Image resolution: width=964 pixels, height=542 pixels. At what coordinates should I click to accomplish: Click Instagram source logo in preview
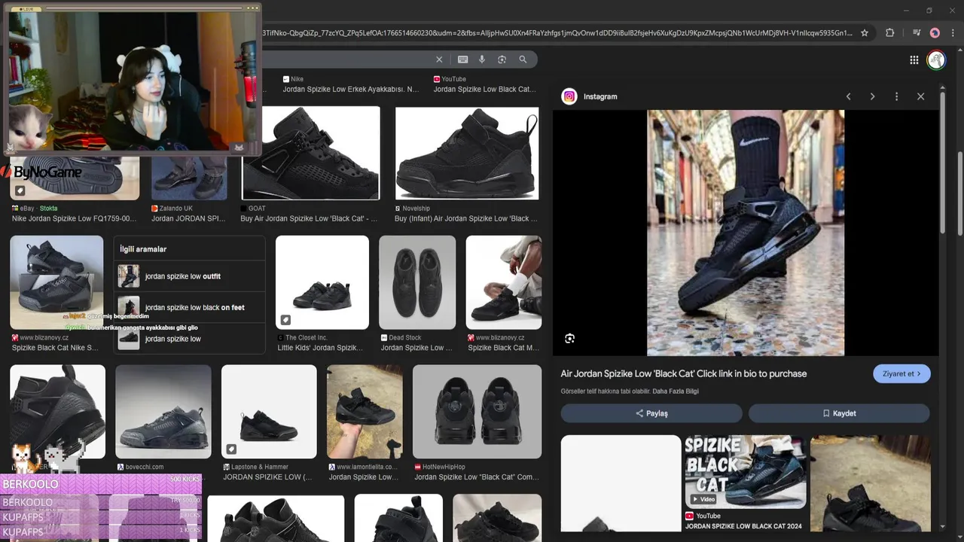tap(570, 96)
